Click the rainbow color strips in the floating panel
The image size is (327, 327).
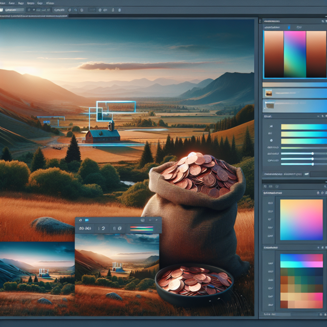point(142,229)
